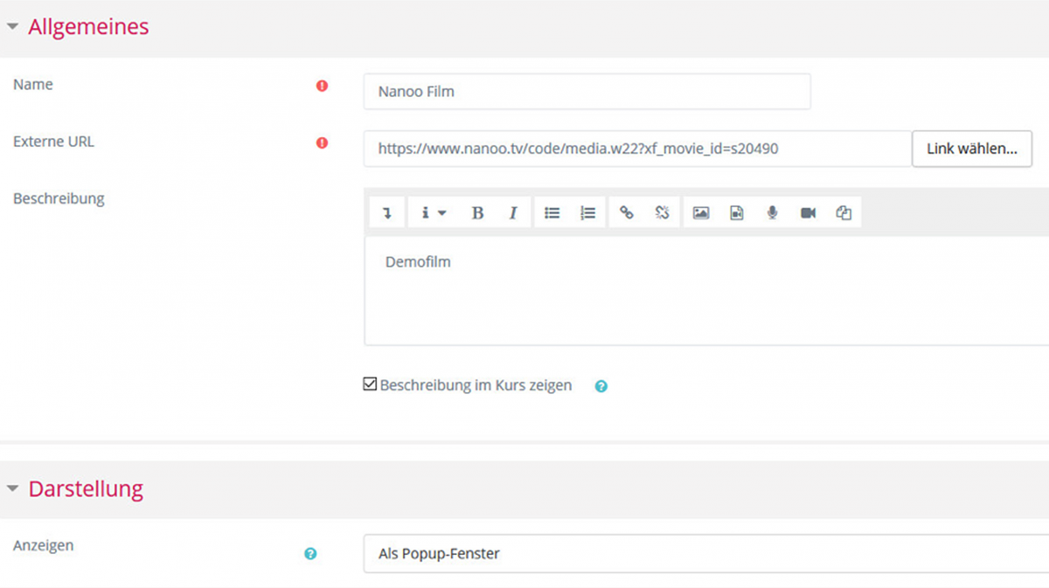Insert a hyperlink via the link icon
Image resolution: width=1049 pixels, height=588 pixels.
[626, 212]
